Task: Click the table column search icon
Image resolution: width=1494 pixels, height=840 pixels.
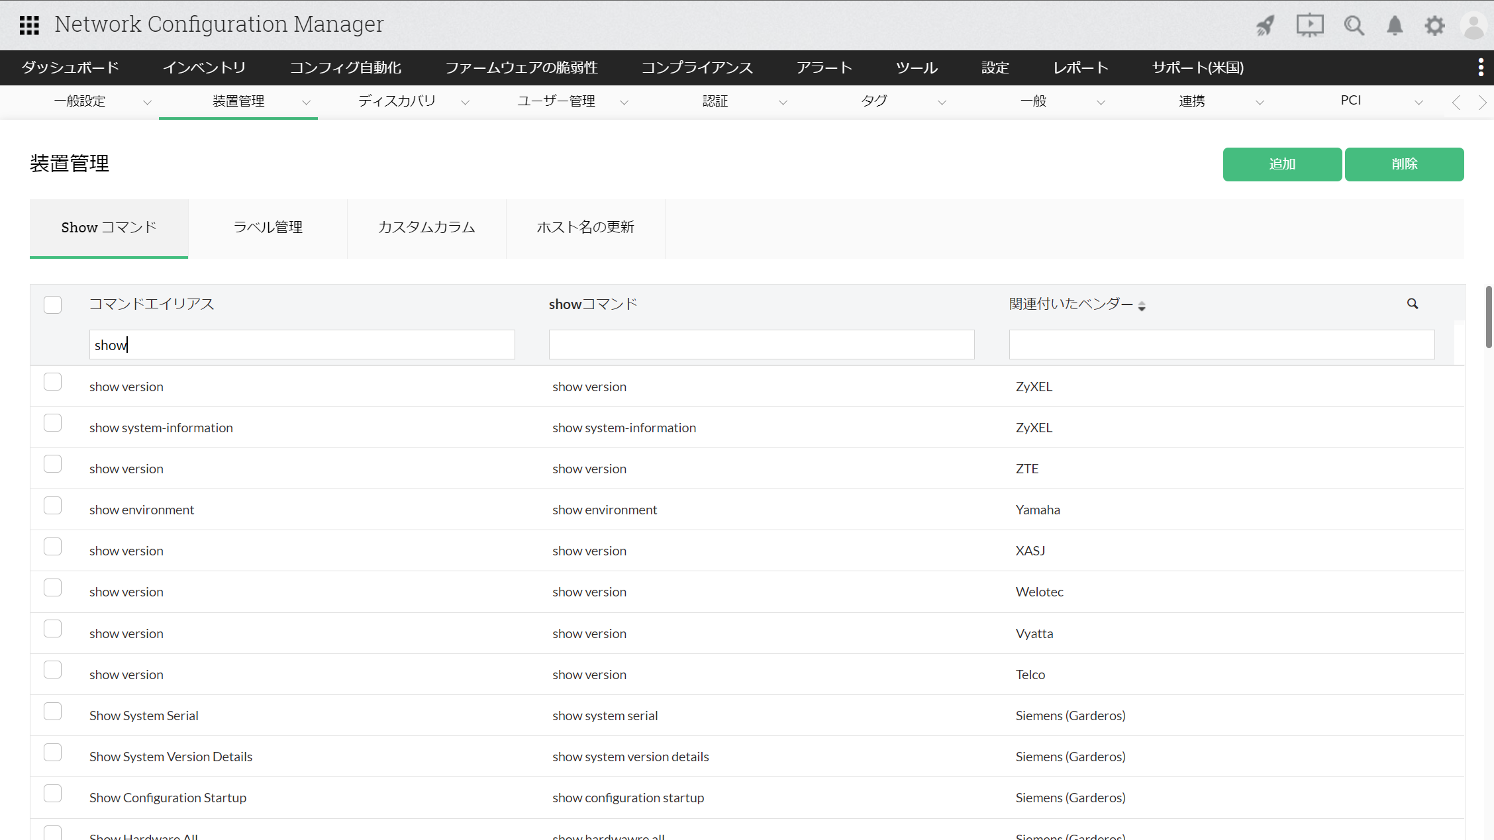Action: tap(1413, 304)
